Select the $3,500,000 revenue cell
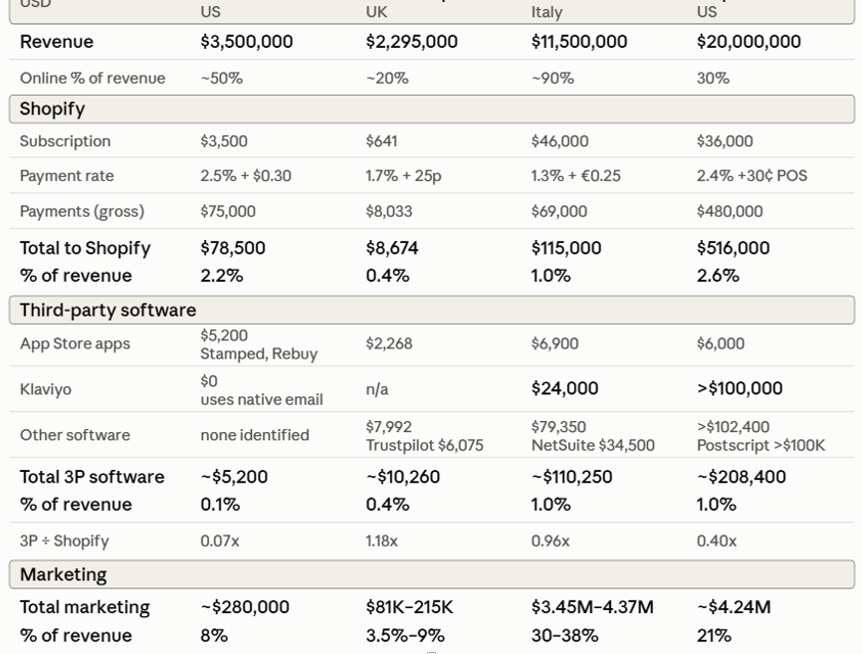 tap(247, 42)
